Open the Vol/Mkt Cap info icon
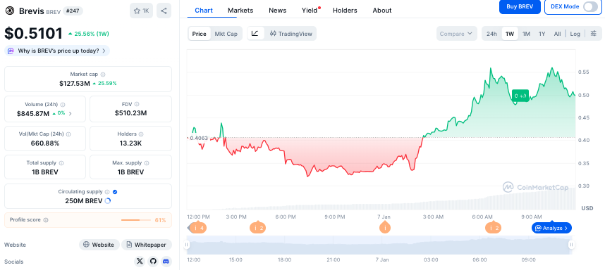Image resolution: width=605 pixels, height=270 pixels. [x=68, y=134]
